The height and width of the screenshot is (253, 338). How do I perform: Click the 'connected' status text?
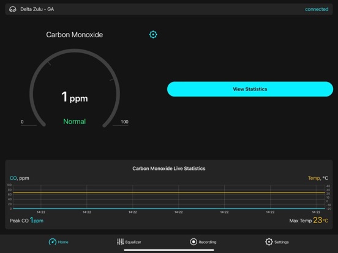coord(317,9)
